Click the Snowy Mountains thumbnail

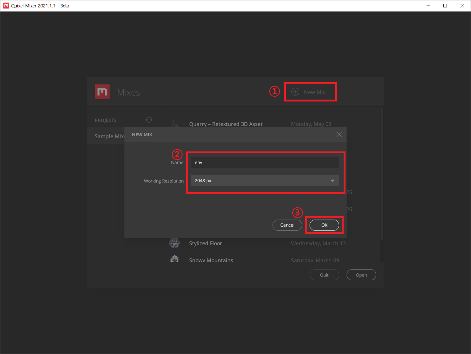click(x=174, y=259)
